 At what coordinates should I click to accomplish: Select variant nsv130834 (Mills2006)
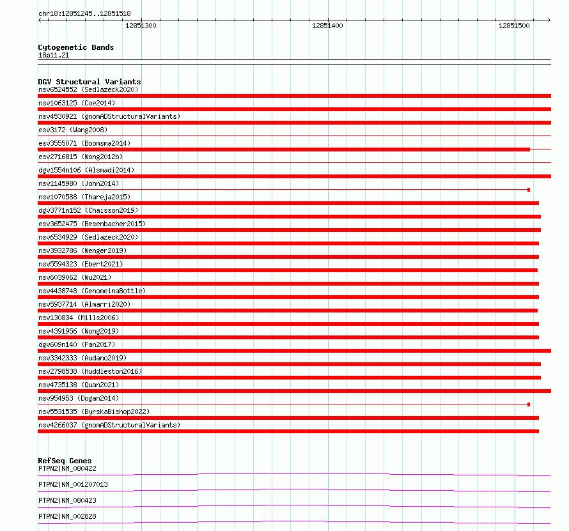79,318
